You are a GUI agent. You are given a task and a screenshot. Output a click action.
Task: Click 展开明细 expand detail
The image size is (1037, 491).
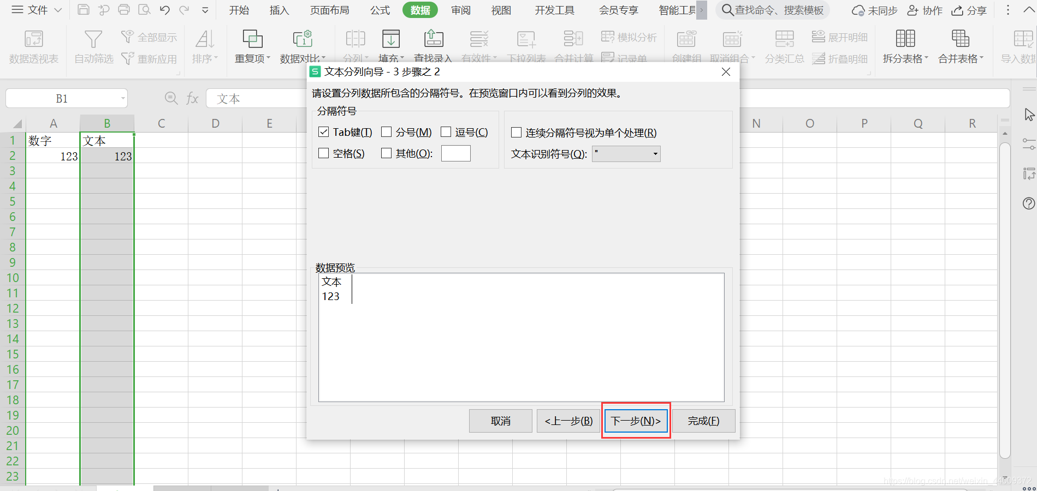tap(840, 37)
